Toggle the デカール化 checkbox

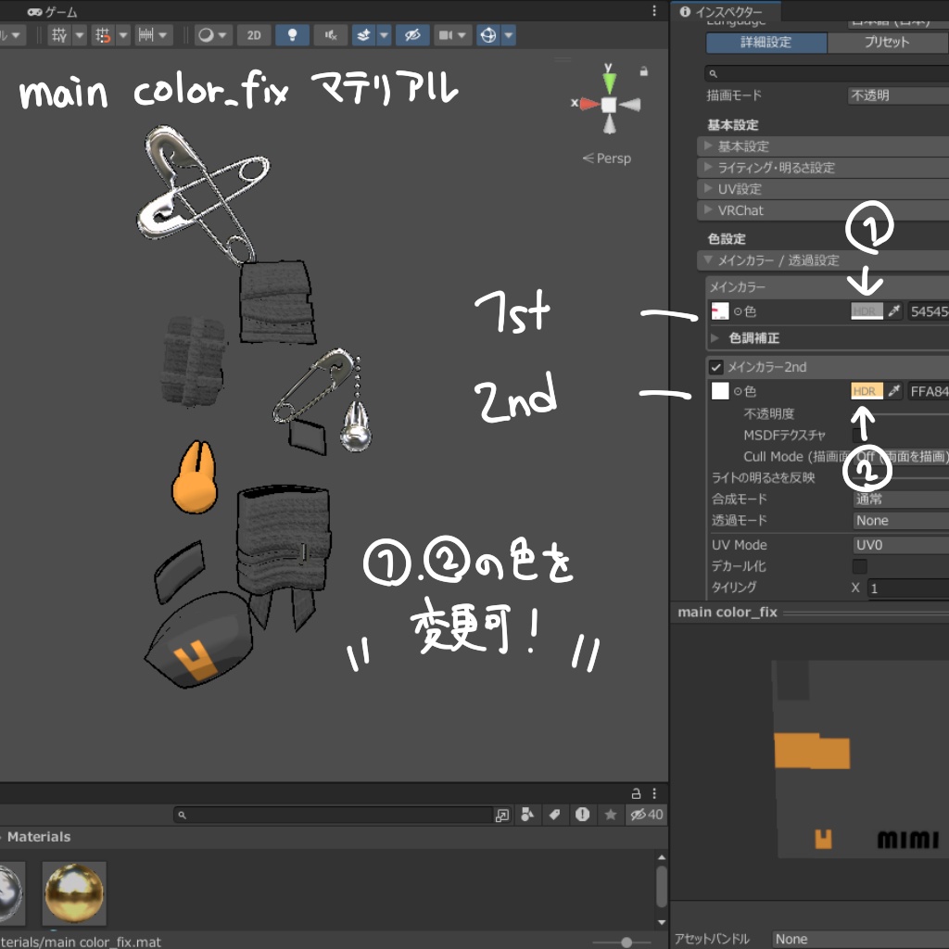pos(859,566)
